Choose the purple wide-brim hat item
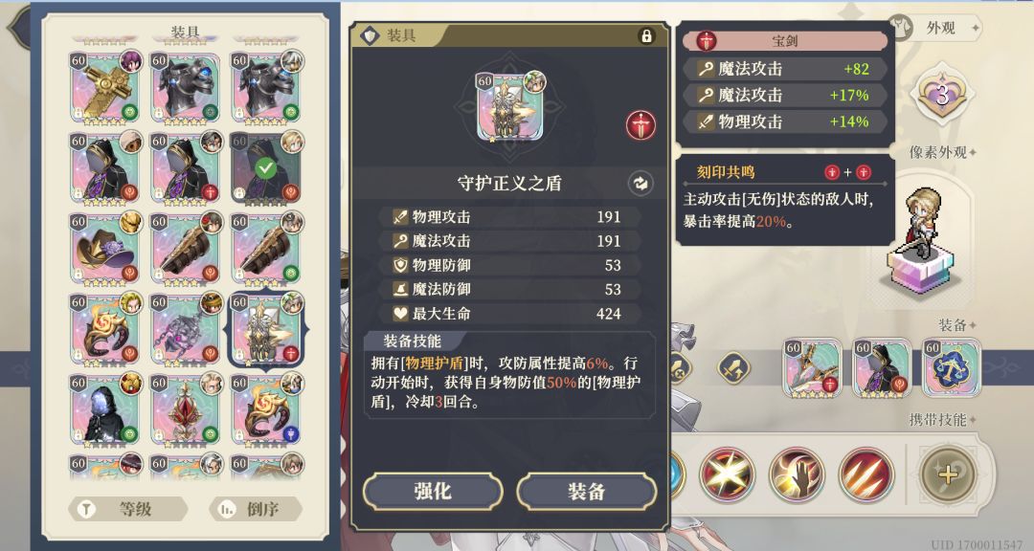Image resolution: width=1034 pixels, height=551 pixels. tap(105, 249)
